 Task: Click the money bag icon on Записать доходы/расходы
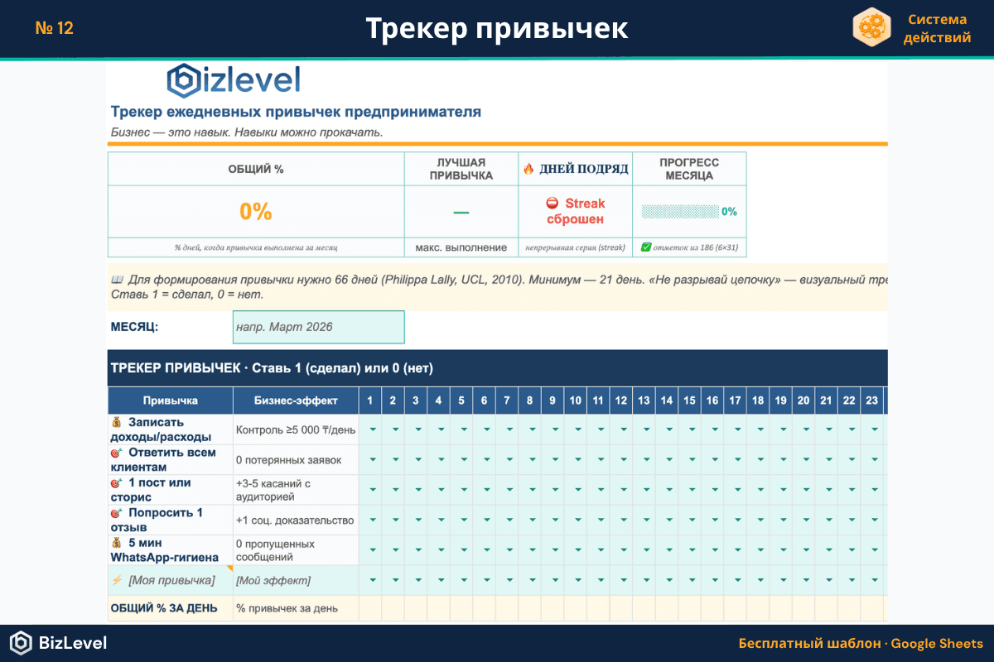point(116,421)
